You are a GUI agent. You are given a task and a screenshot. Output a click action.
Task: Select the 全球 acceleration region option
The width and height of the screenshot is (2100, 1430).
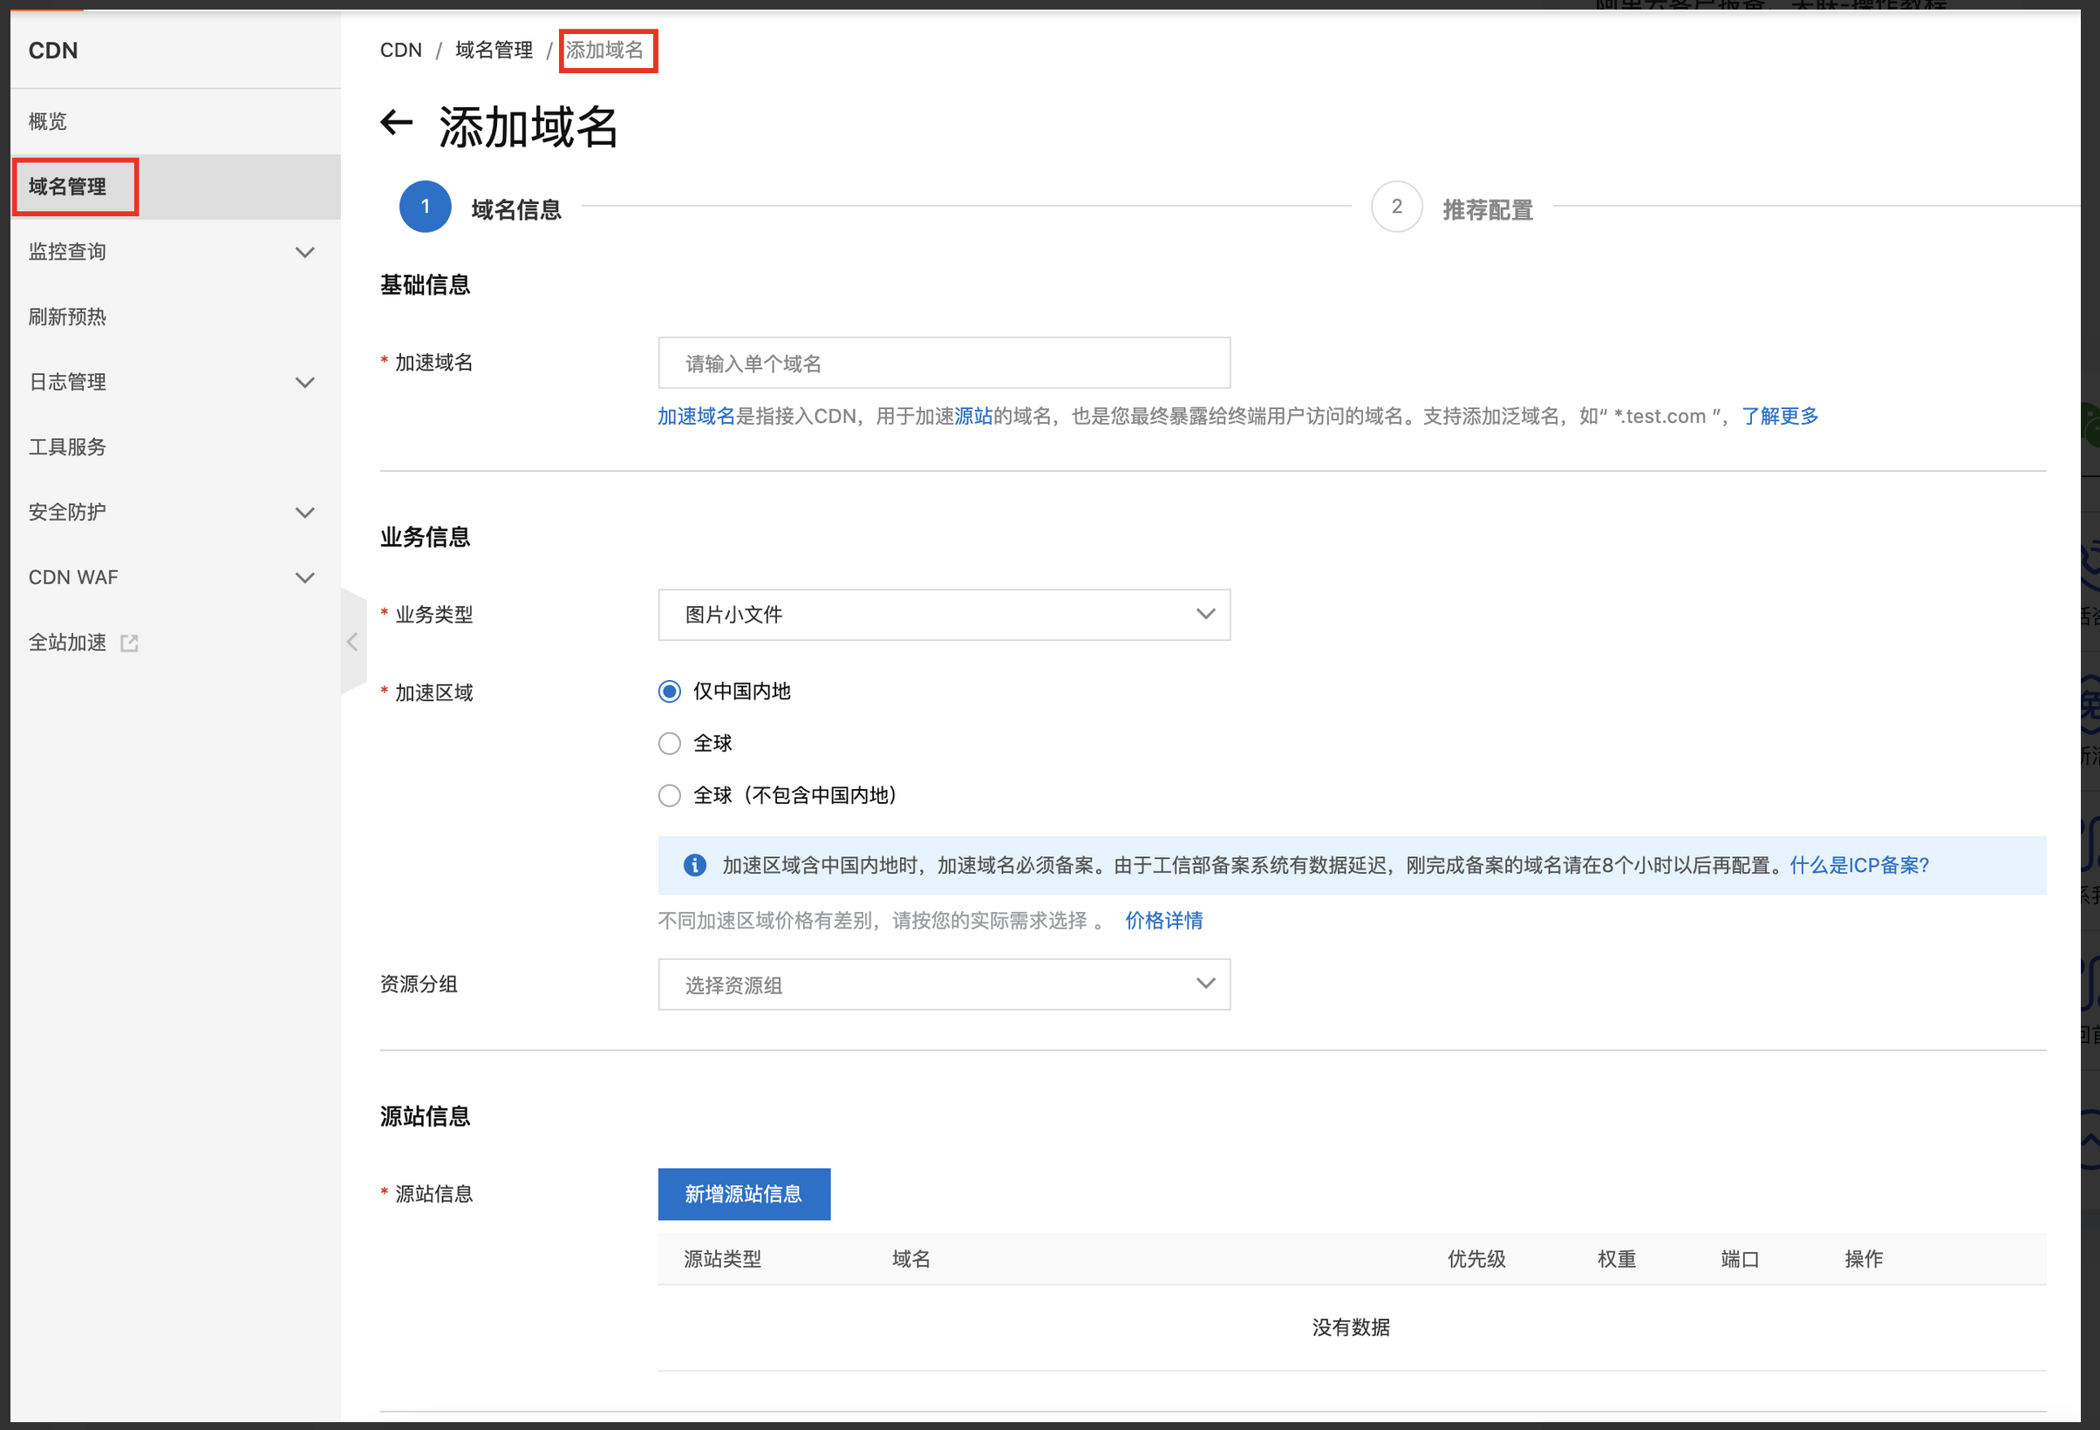coord(670,744)
